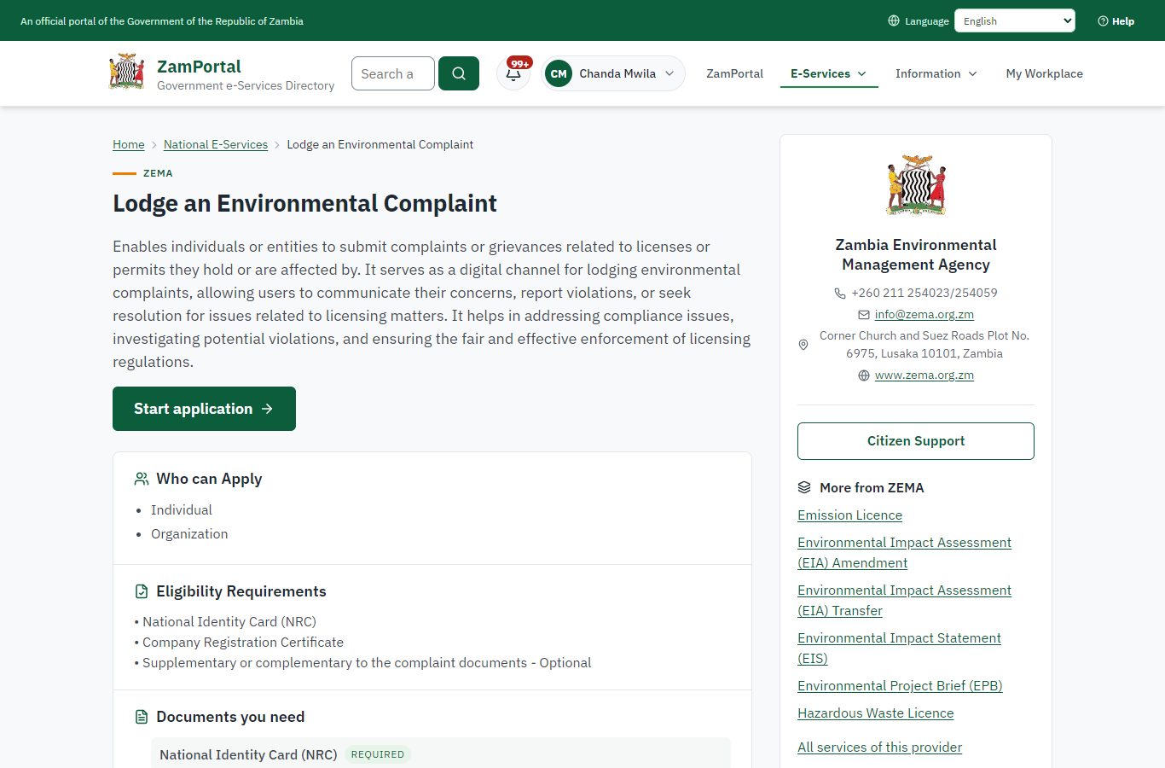
Task: Click the CM user avatar circle
Action: pos(559,73)
